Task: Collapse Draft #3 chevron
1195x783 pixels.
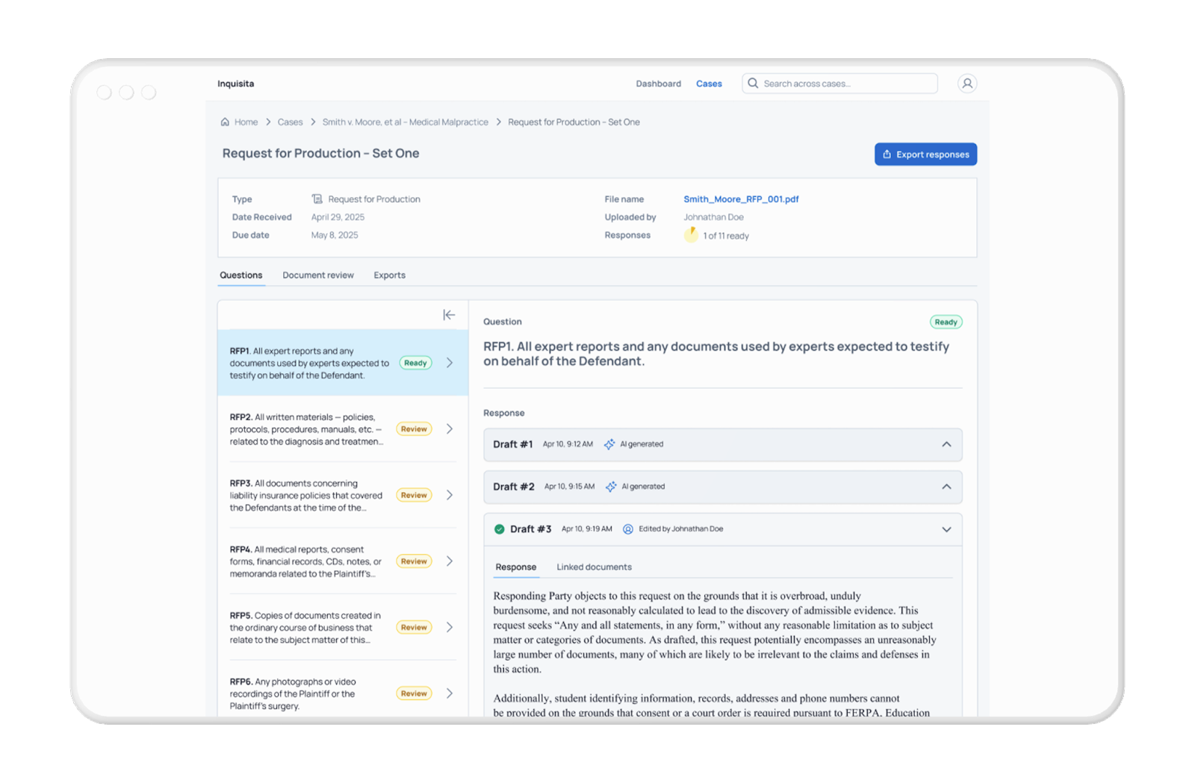Action: point(946,529)
